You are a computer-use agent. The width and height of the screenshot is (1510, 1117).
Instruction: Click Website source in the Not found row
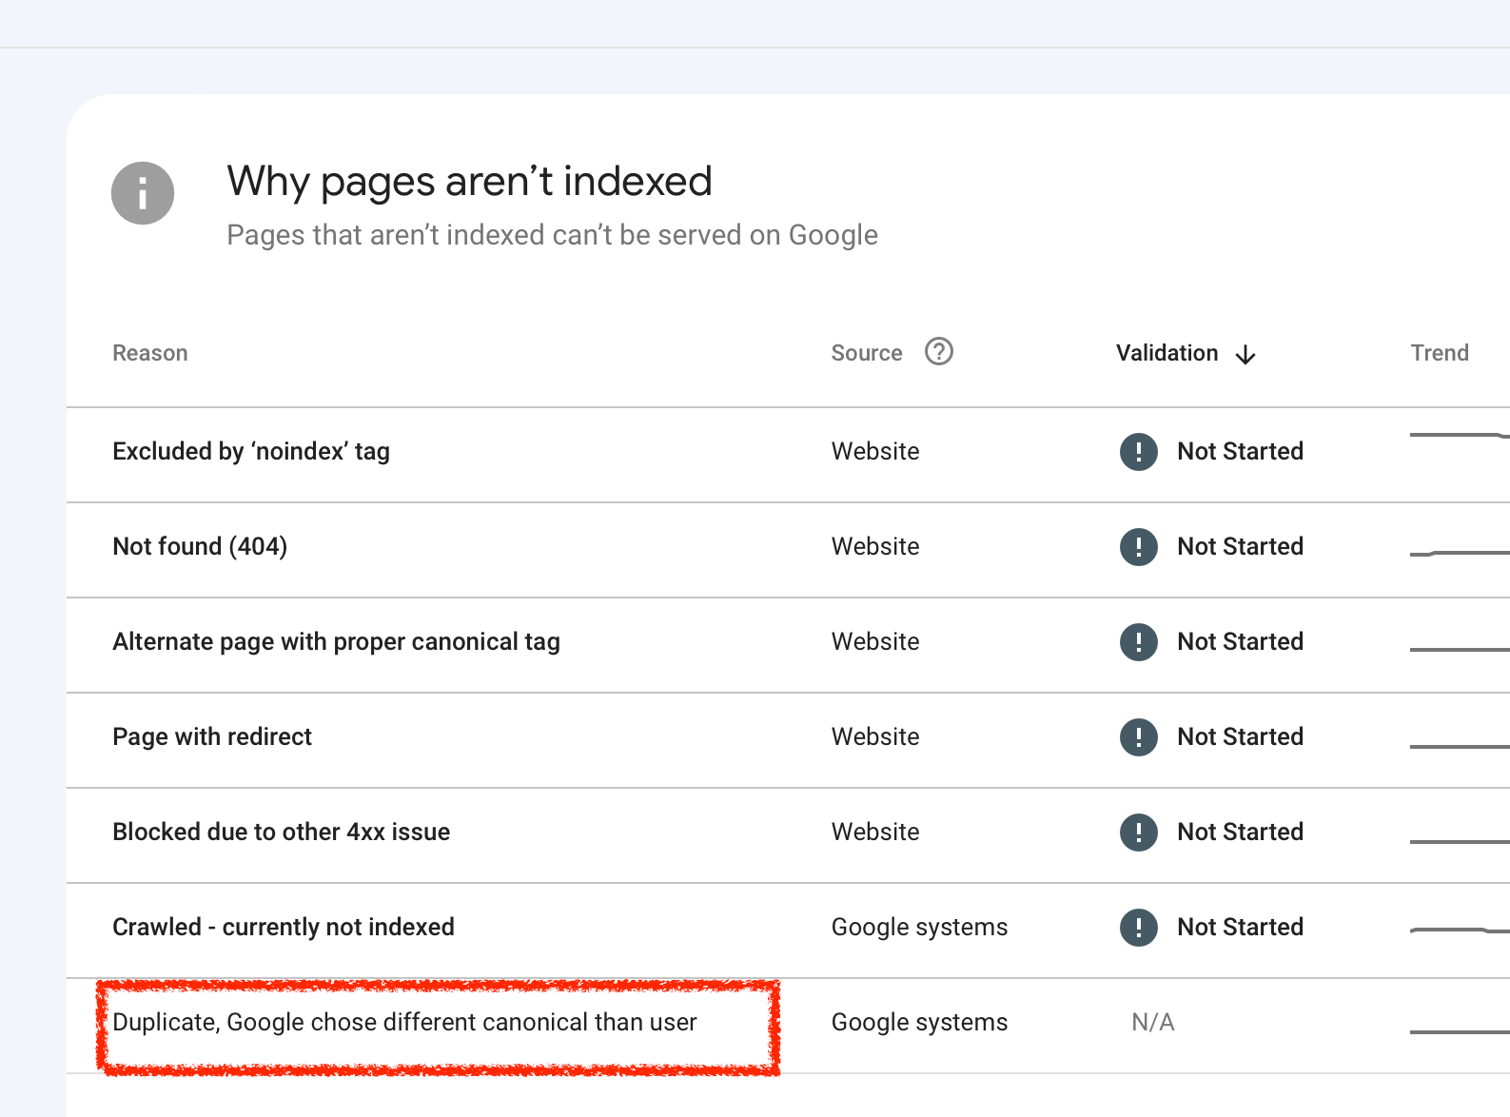(875, 546)
